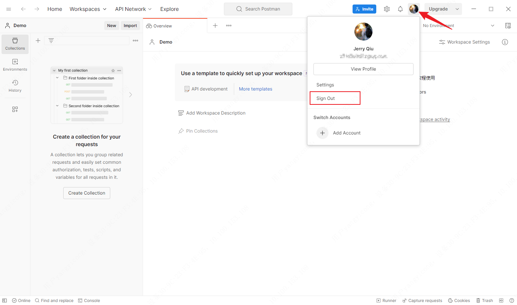The image size is (517, 305).
Task: Open the Explore page
Action: coord(169,9)
